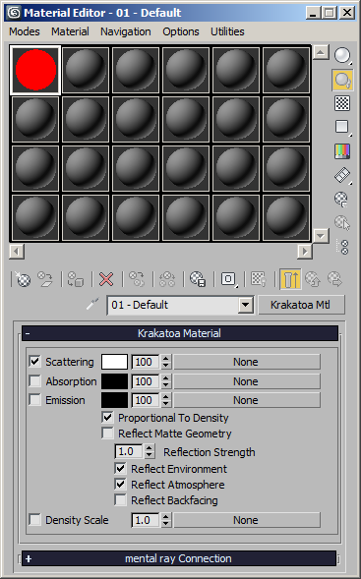Open the Options menu
Screen dimensions: 361x579
tap(181, 31)
